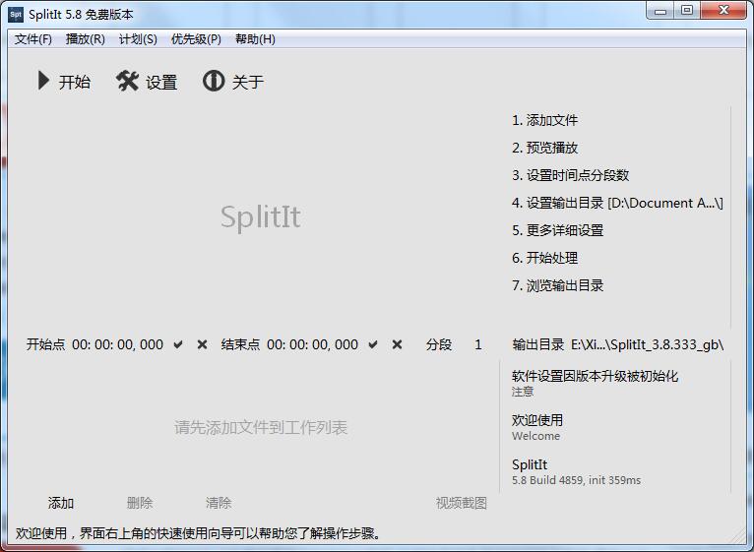Click the 视频截图 button
Viewport: 754px width, 552px height.
461,503
